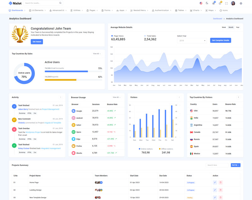
Task: Open the shopping cart icon in header
Action: [x=213, y=3]
